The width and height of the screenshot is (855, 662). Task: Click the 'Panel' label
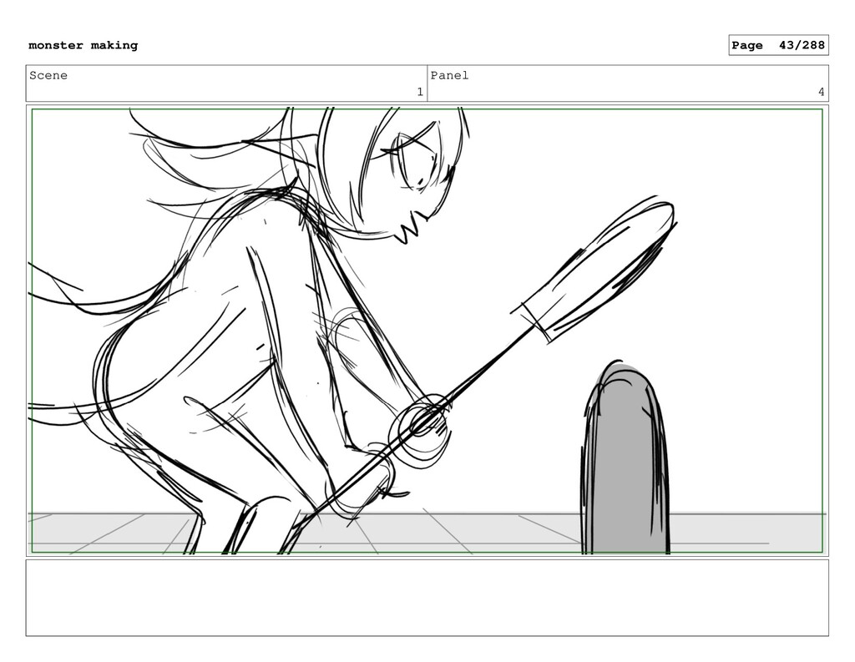[x=449, y=75]
